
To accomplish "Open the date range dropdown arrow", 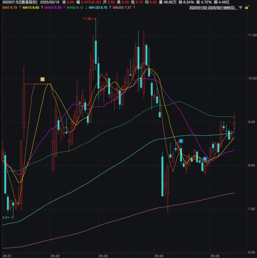I will pyautogui.click(x=241, y=8).
